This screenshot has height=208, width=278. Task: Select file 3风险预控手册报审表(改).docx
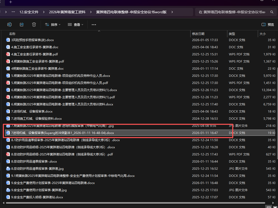[32, 40]
